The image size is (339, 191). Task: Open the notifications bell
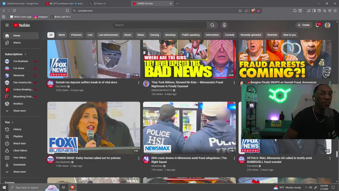coord(317,25)
